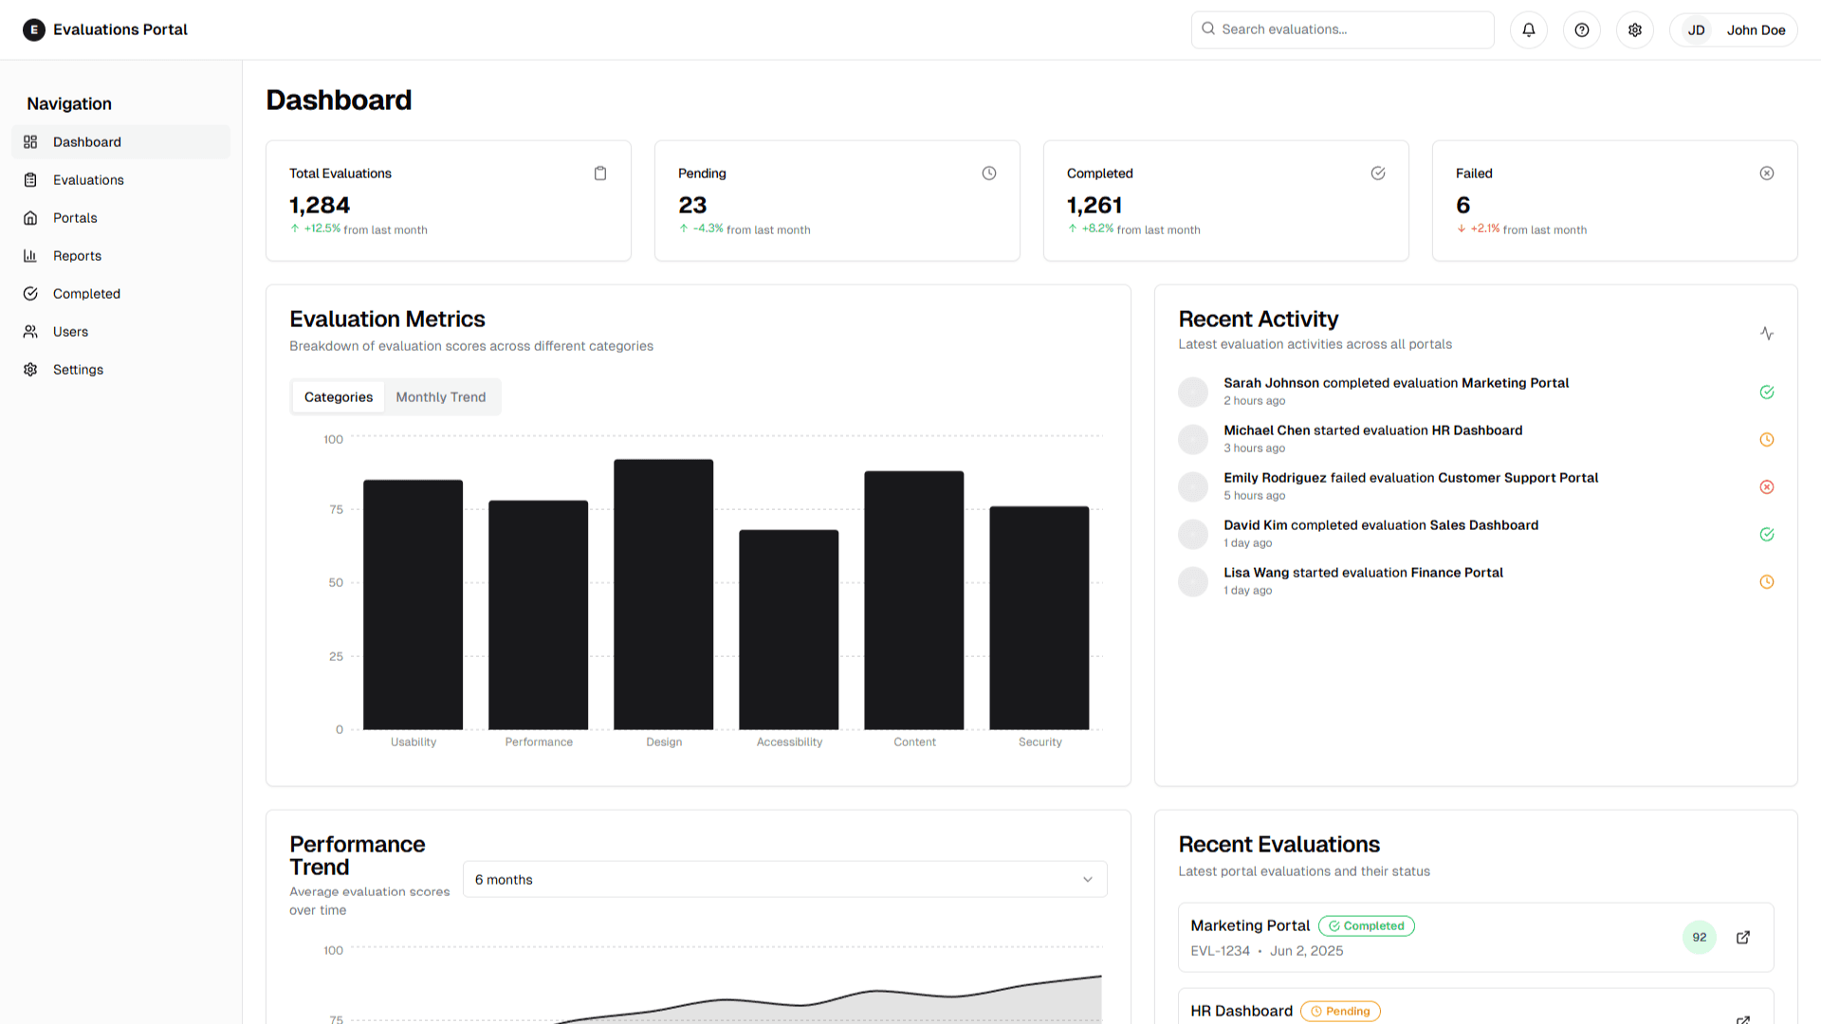Open Users in the navigation
The height and width of the screenshot is (1024, 1821).
click(120, 332)
